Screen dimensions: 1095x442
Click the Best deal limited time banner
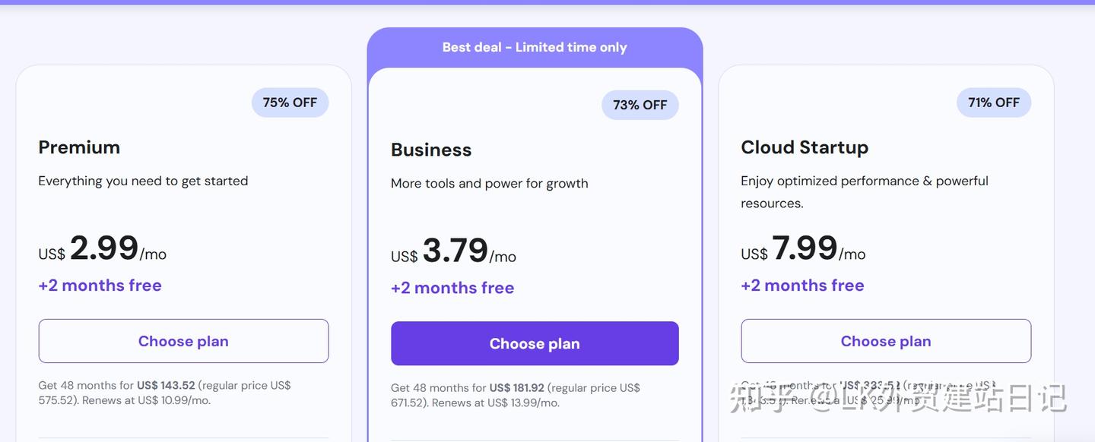[535, 47]
